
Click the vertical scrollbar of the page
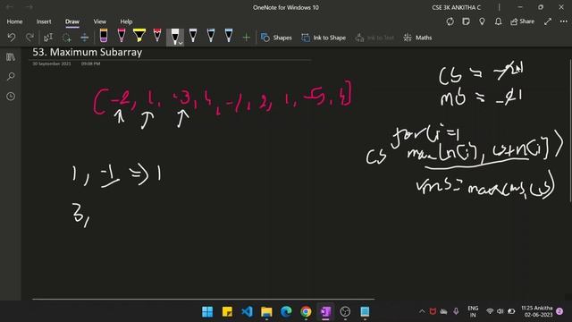570,130
